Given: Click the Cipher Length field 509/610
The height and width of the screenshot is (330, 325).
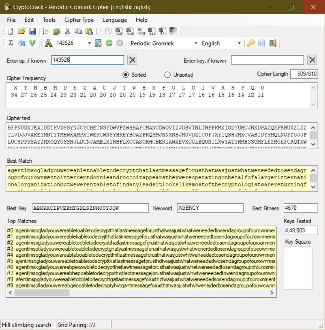Looking at the screenshot, I should (x=304, y=74).
